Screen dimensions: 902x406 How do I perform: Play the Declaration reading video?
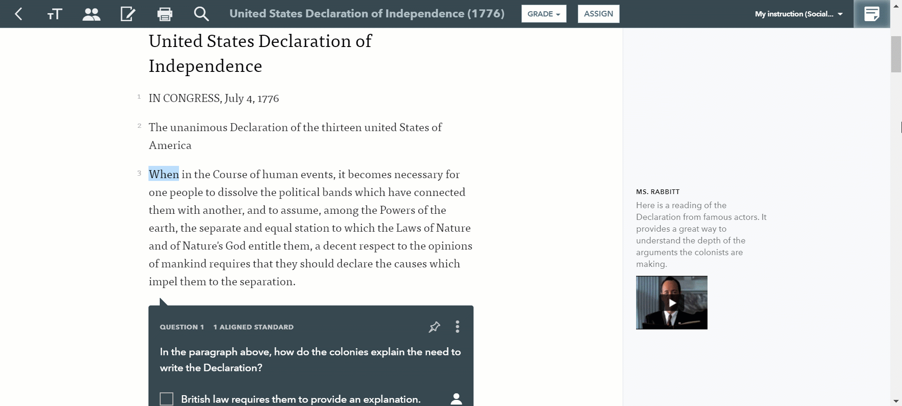point(672,303)
